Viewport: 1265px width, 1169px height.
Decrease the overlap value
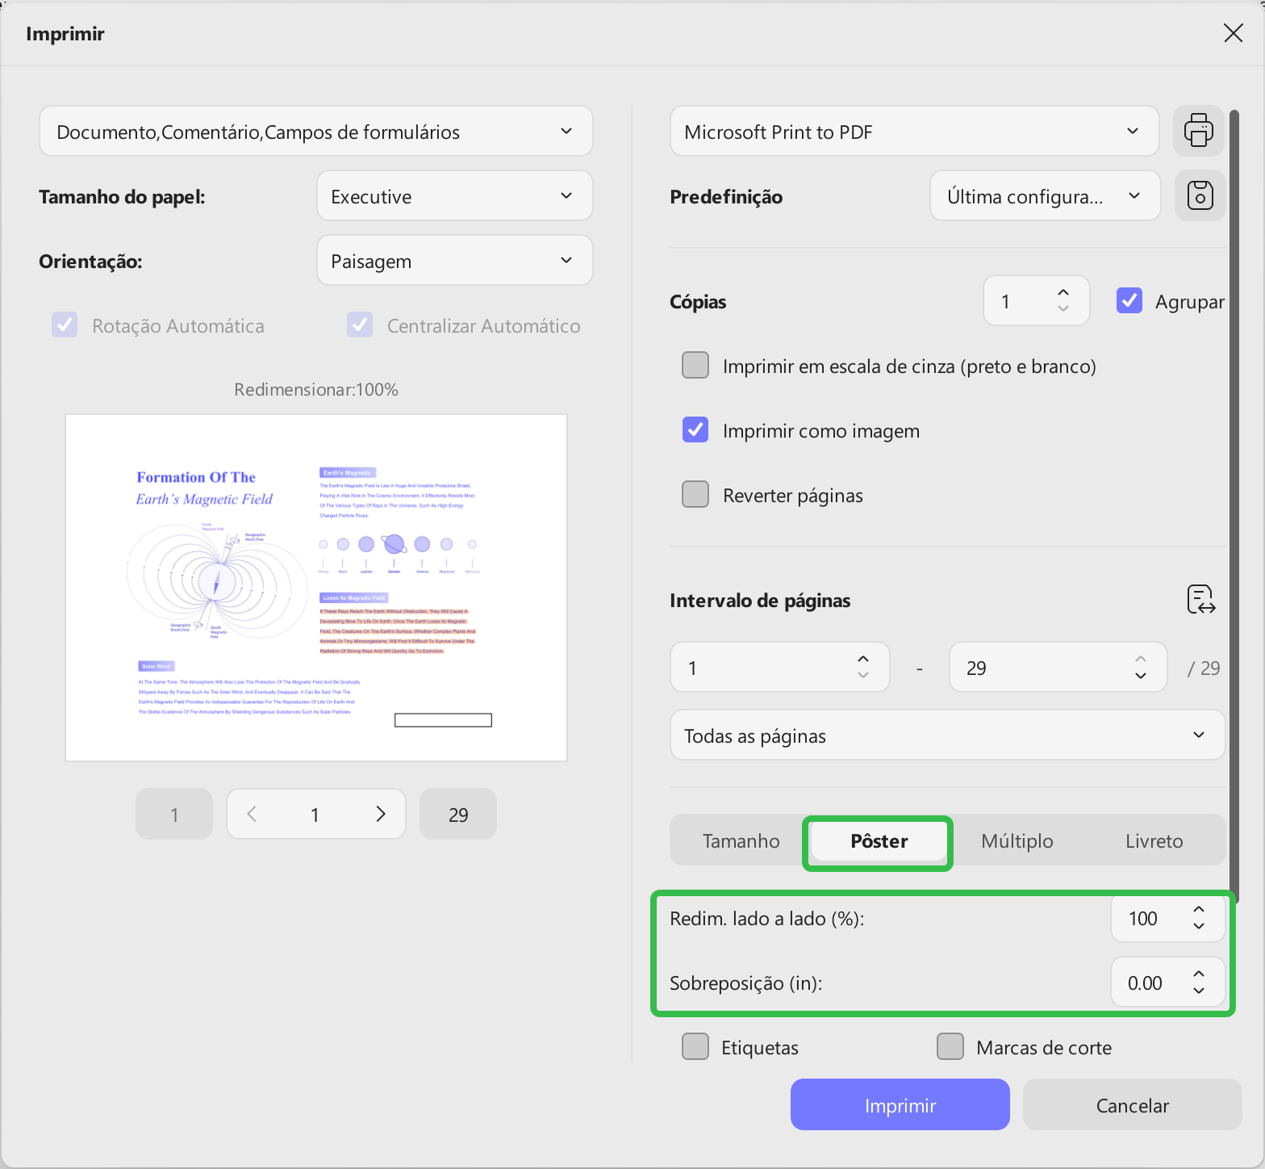[1199, 991]
